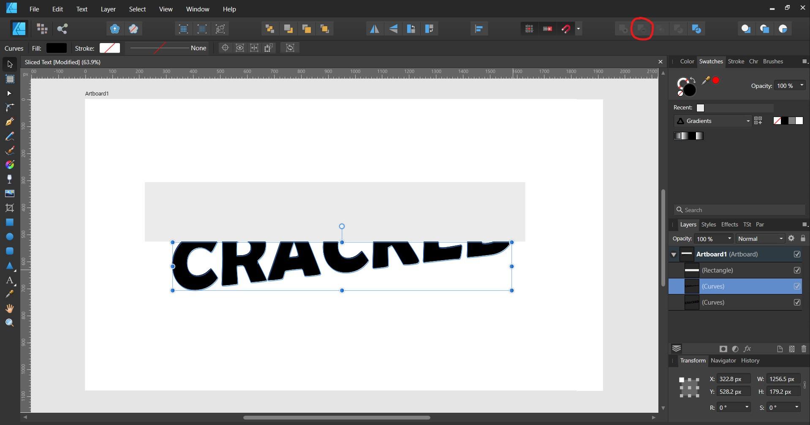
Task: Open the Layer menu
Action: [108, 9]
